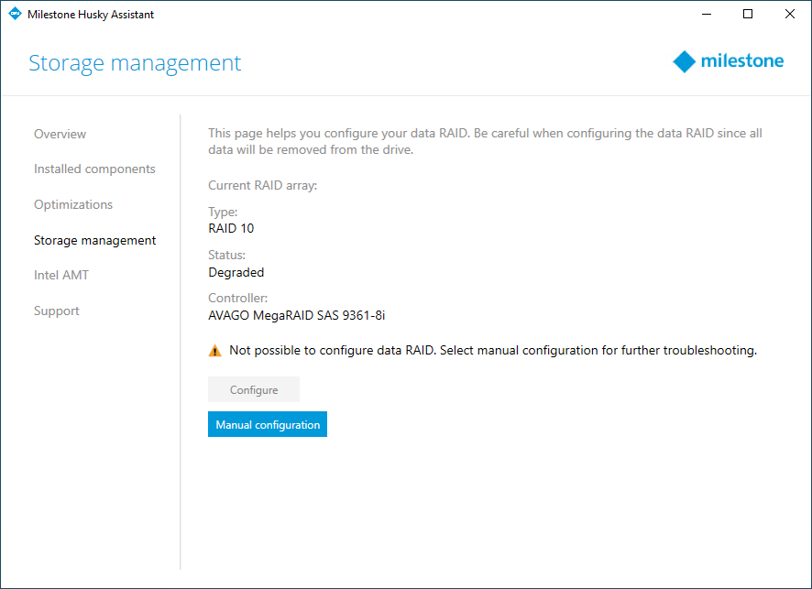Switch to the Optimizations section
The image size is (812, 589).
[x=73, y=204]
